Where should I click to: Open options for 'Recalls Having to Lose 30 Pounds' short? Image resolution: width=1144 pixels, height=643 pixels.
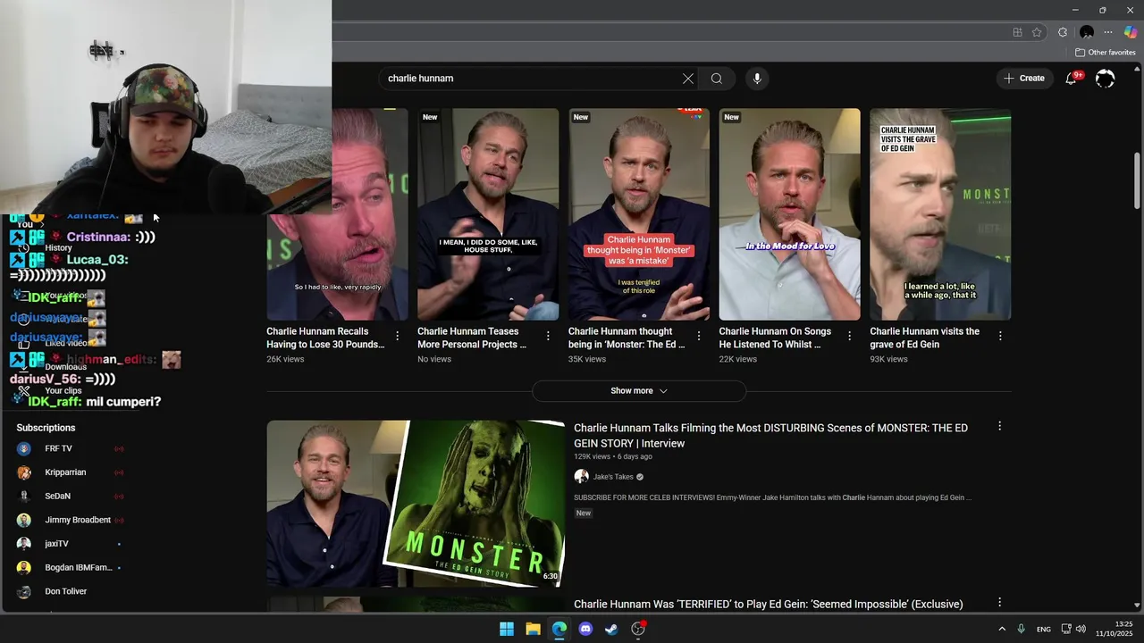click(398, 336)
